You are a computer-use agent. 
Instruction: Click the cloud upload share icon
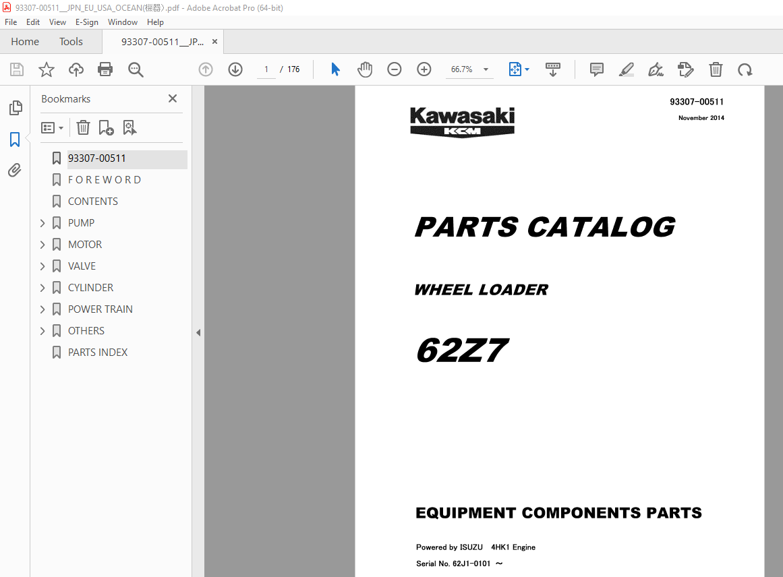tap(76, 69)
